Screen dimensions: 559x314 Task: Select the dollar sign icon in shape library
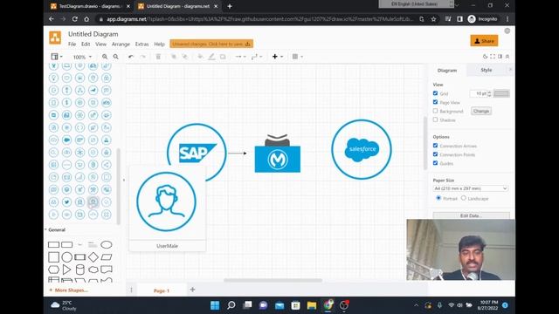(66, 103)
